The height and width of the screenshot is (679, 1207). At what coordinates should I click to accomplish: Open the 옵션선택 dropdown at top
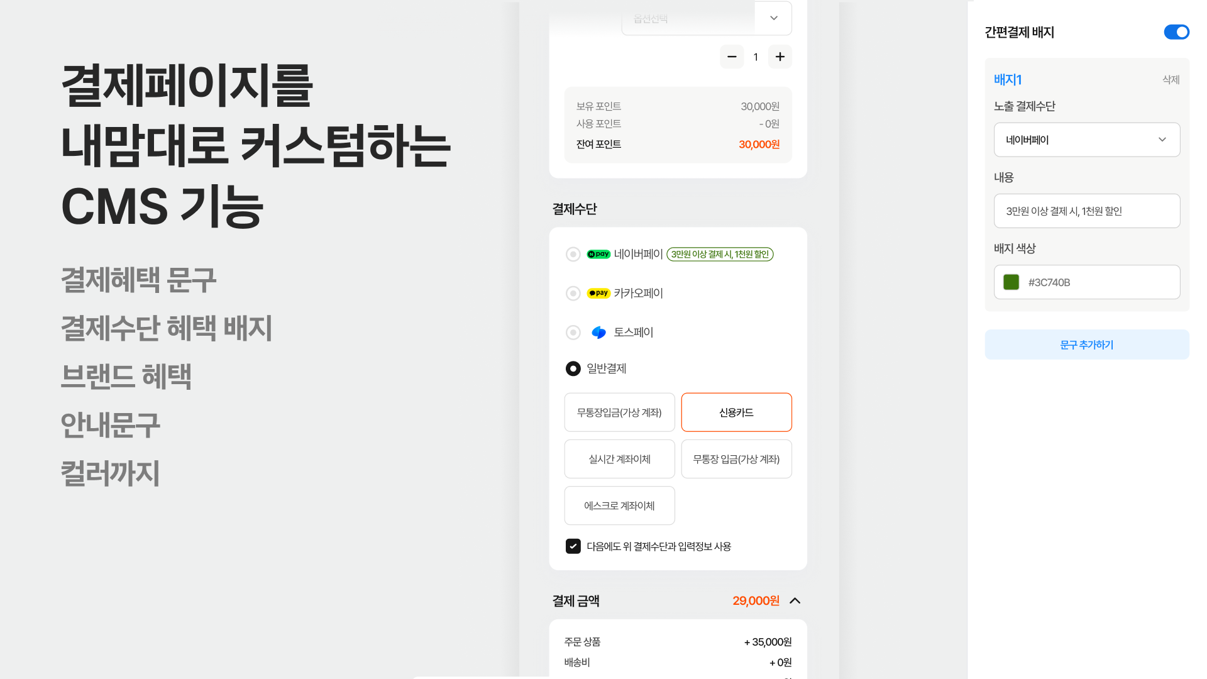point(707,18)
